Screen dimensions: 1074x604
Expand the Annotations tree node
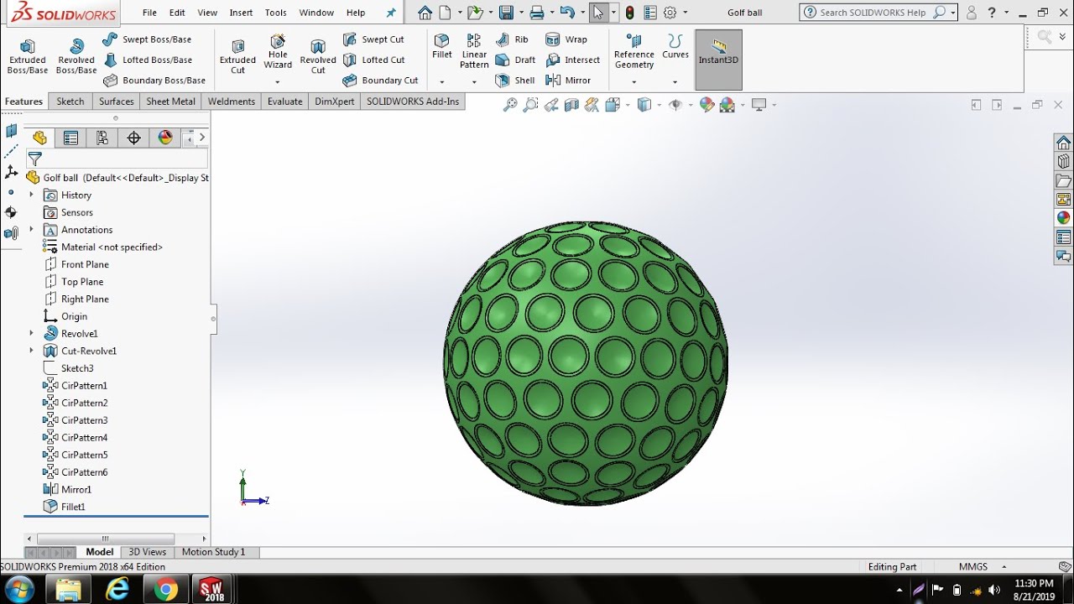32,229
